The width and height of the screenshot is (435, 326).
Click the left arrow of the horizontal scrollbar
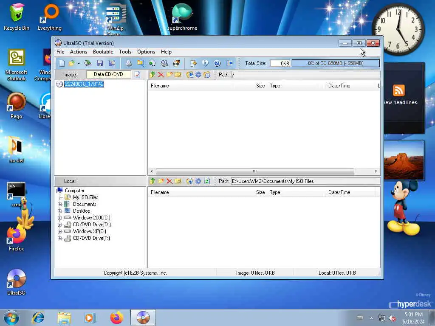tap(152, 171)
